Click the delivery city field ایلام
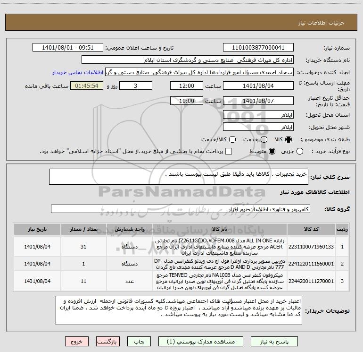This screenshot has height=352, width=363. [x=258, y=127]
